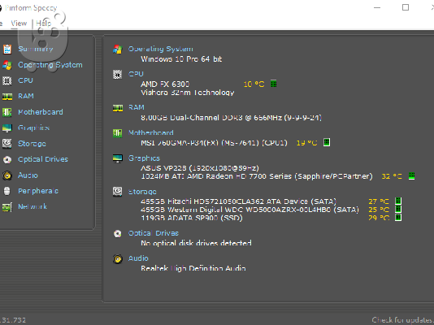The image size is (434, 325).
Task: Open the Help menu
Action: 44,24
